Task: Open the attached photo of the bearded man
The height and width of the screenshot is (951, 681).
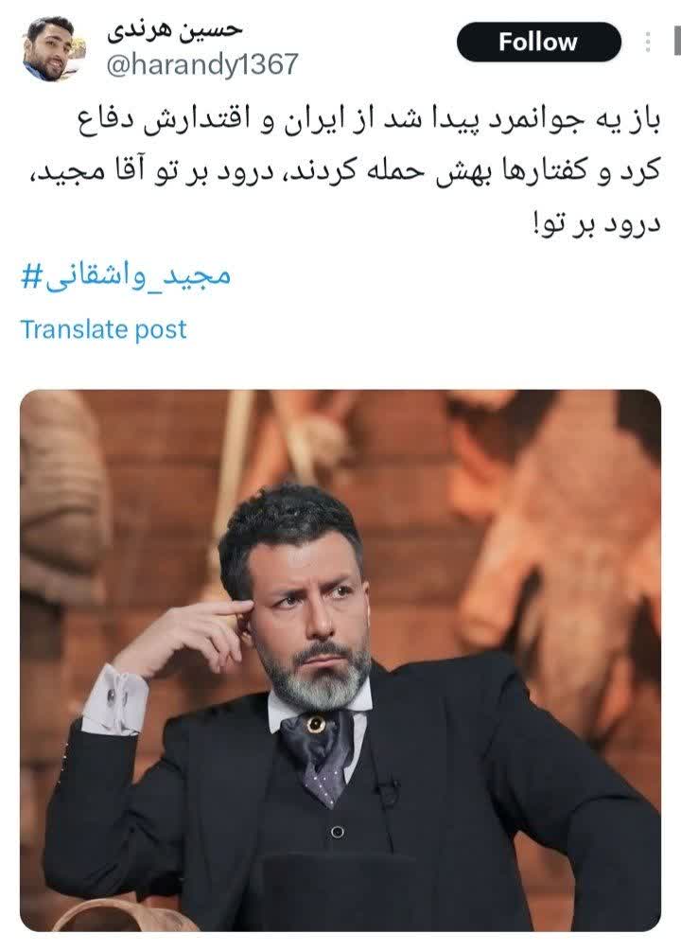Action: [340, 660]
